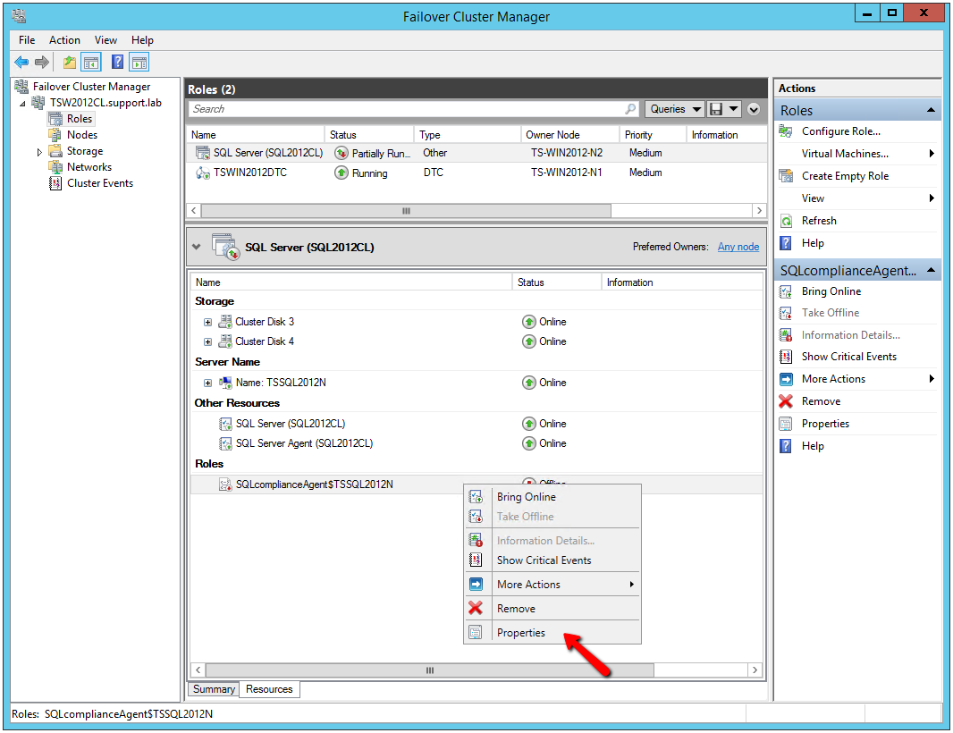Choose Show Critical Events in context menu
The height and width of the screenshot is (733, 953).
pos(553,560)
